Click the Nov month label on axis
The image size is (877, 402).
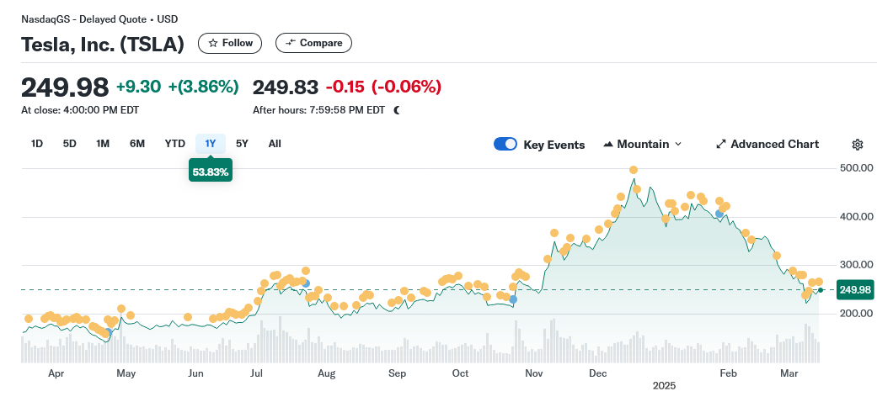(x=535, y=373)
